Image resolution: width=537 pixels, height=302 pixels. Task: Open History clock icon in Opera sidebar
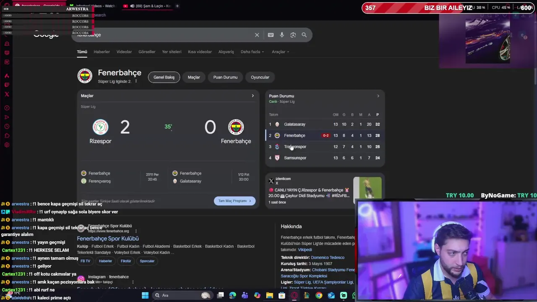(x=7, y=126)
